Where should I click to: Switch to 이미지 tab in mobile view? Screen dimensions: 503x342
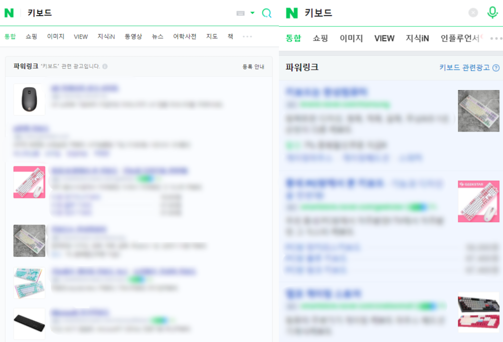click(351, 38)
